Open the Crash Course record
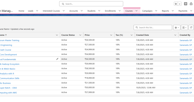194x102 pixels. (6, 50)
